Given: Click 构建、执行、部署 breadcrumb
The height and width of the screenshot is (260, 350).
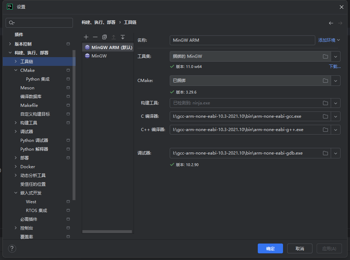Looking at the screenshot, I should (x=99, y=22).
